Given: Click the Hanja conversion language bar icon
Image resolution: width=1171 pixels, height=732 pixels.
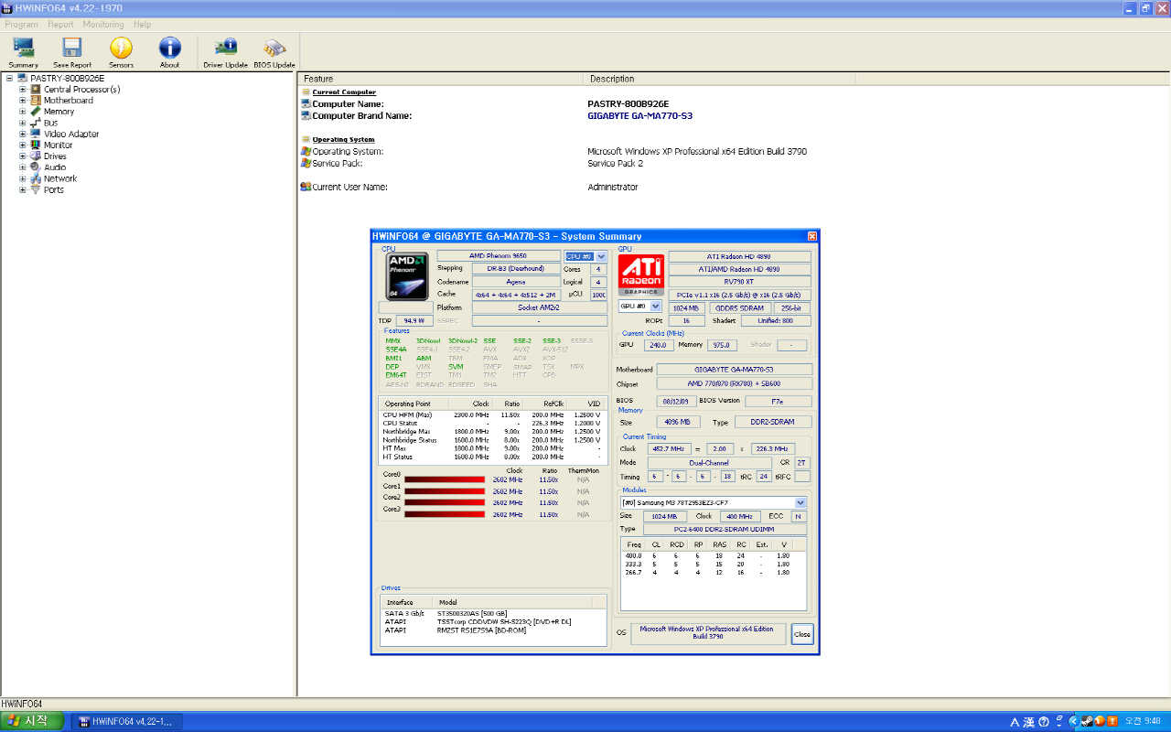Looking at the screenshot, I should pos(1029,721).
